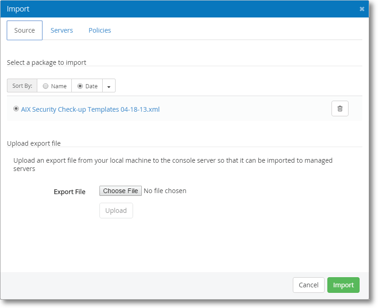Viewport: 378px width, 308px height.
Task: Click the 'No file chosen' text
Action: [x=165, y=191]
